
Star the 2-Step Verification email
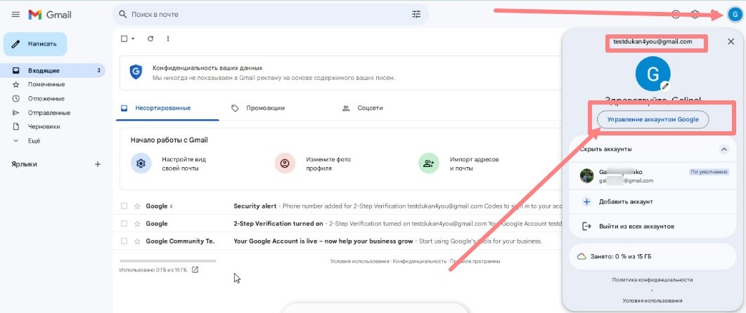(137, 224)
